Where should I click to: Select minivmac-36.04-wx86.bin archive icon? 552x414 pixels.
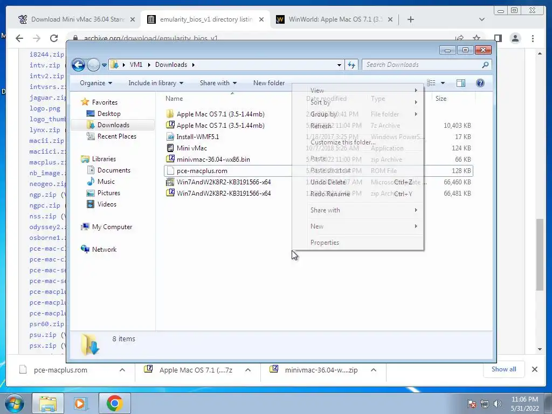click(170, 159)
